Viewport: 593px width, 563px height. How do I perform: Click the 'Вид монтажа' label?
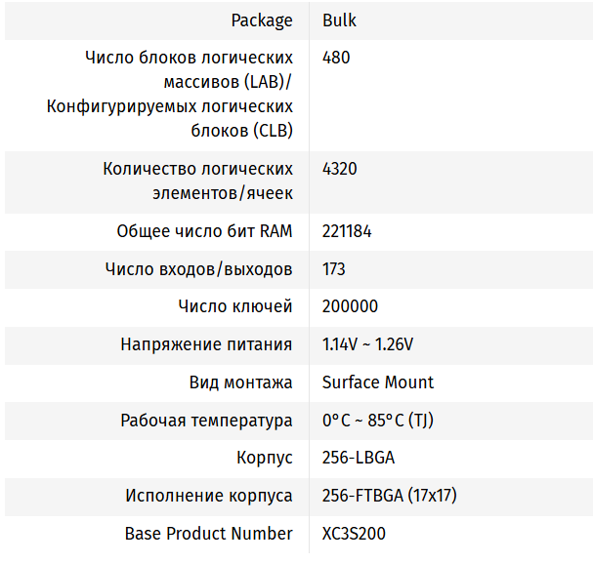(x=240, y=382)
